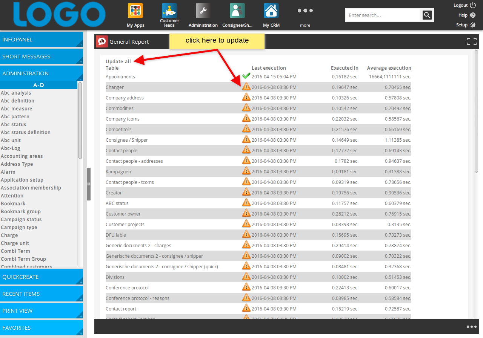Expand the Short Messages section
The width and height of the screenshot is (483, 338).
click(x=42, y=57)
